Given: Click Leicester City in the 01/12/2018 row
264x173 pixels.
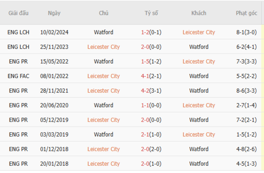Looking at the screenshot, I should pos(104,149).
